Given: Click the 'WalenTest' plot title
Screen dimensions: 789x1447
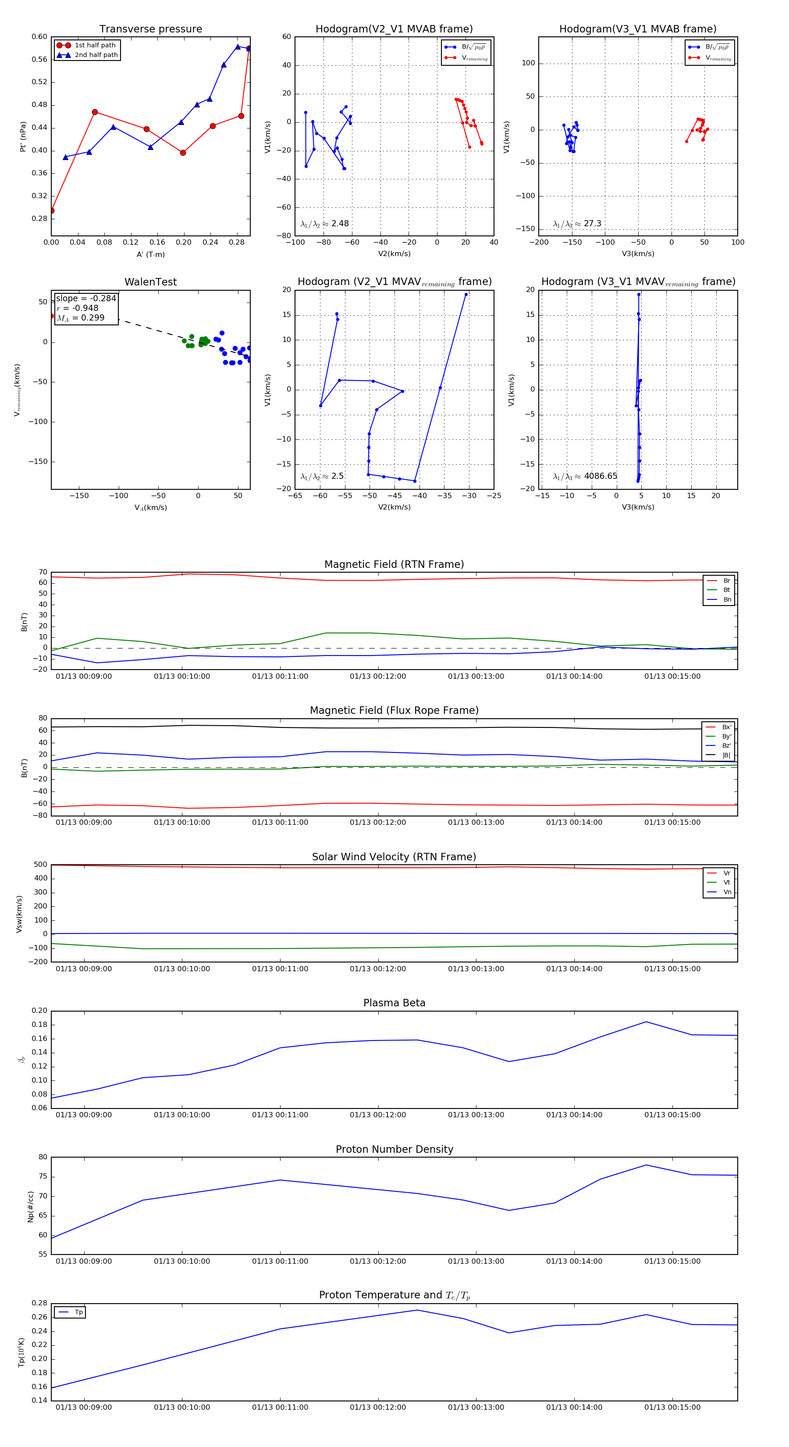Looking at the screenshot, I should point(150,282).
